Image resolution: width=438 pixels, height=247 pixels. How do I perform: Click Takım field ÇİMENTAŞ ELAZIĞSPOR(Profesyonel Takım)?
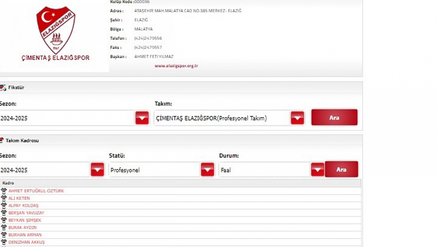coord(222,118)
